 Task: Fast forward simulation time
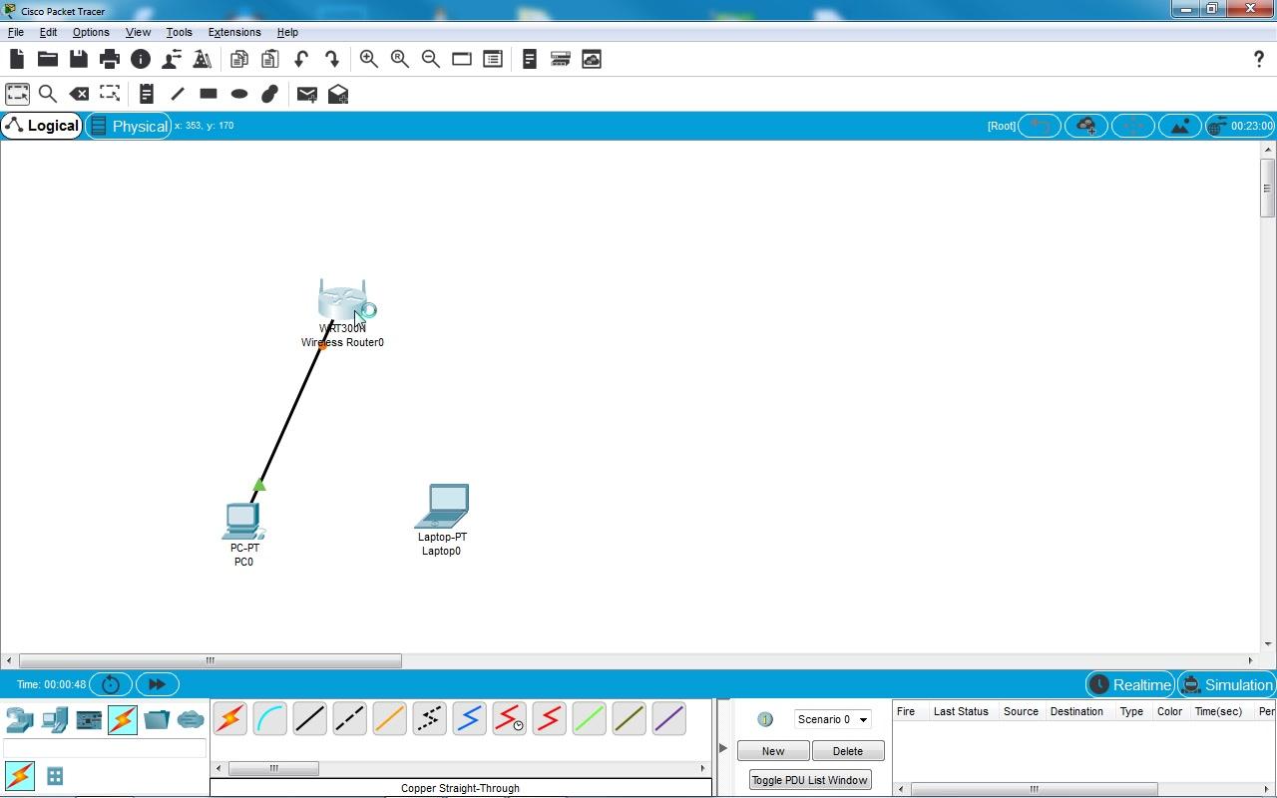coord(157,684)
